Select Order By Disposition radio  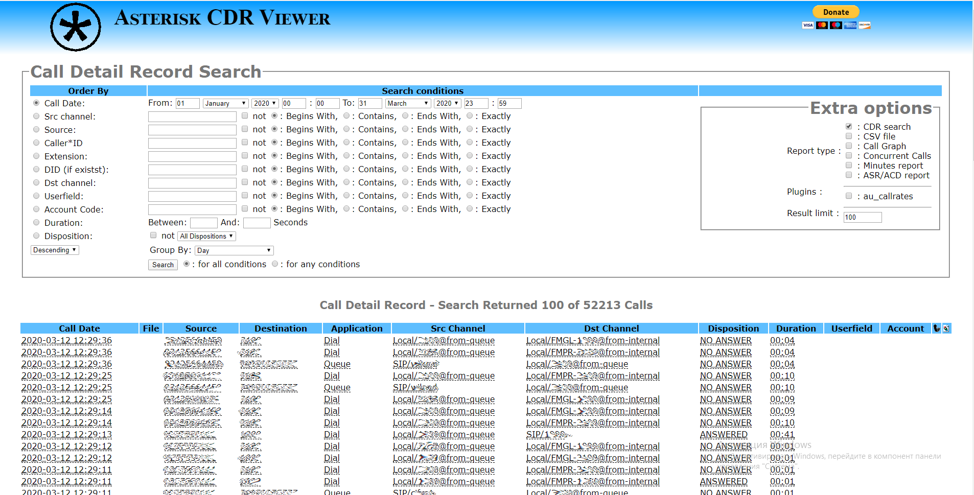click(x=36, y=235)
